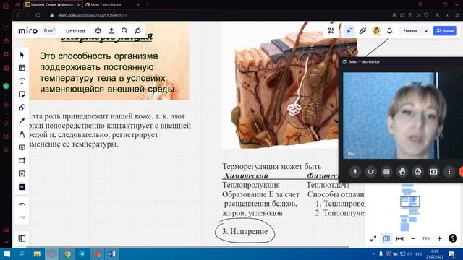Toggle captions in Meet window
463x260 pixels.
tap(386, 172)
